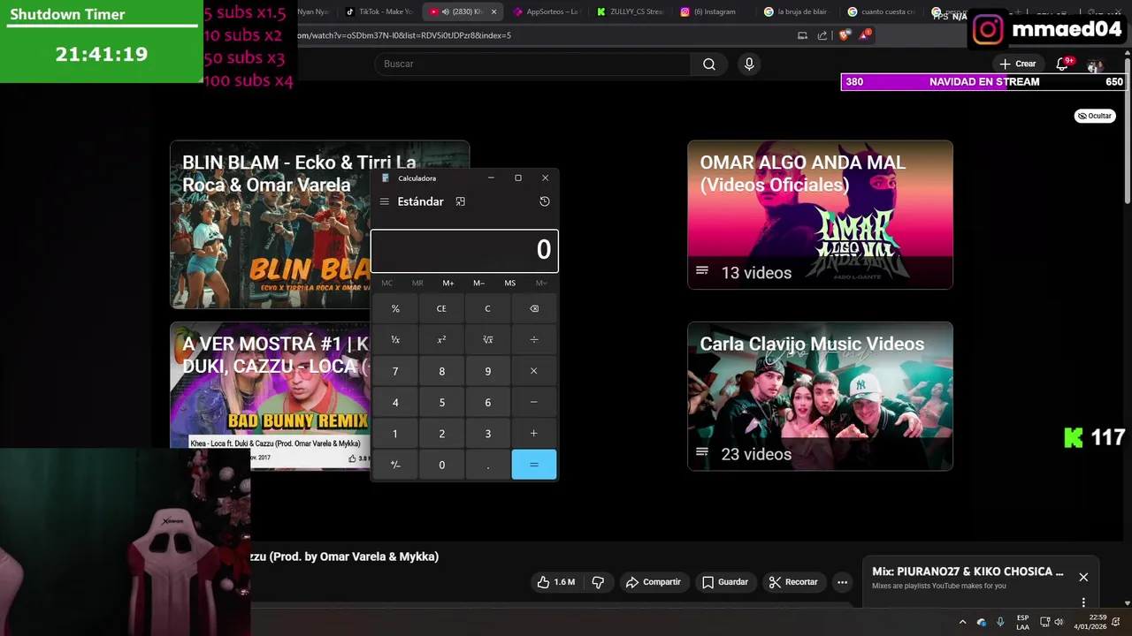Click the Brave Shields lion icon
This screenshot has width=1132, height=636.
click(844, 35)
